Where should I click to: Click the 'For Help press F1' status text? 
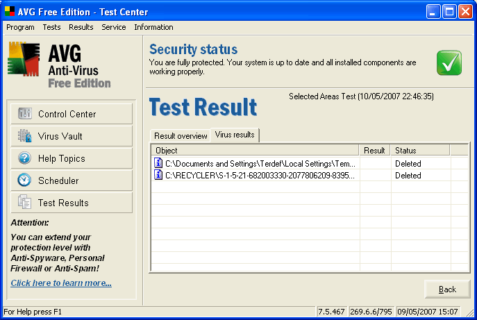coord(33,312)
